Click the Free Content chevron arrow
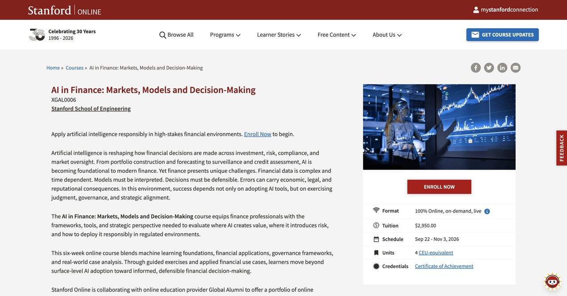Screen dimensions: 567x296 (x=353, y=35)
